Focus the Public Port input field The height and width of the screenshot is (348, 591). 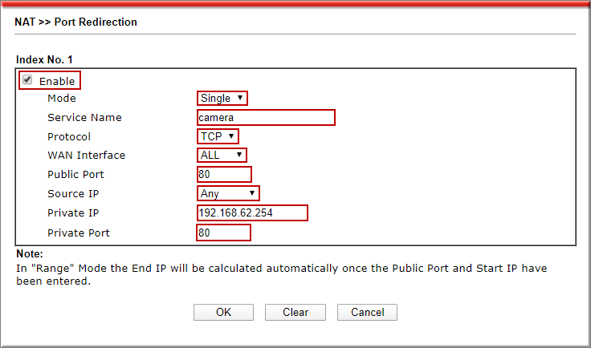click(224, 174)
